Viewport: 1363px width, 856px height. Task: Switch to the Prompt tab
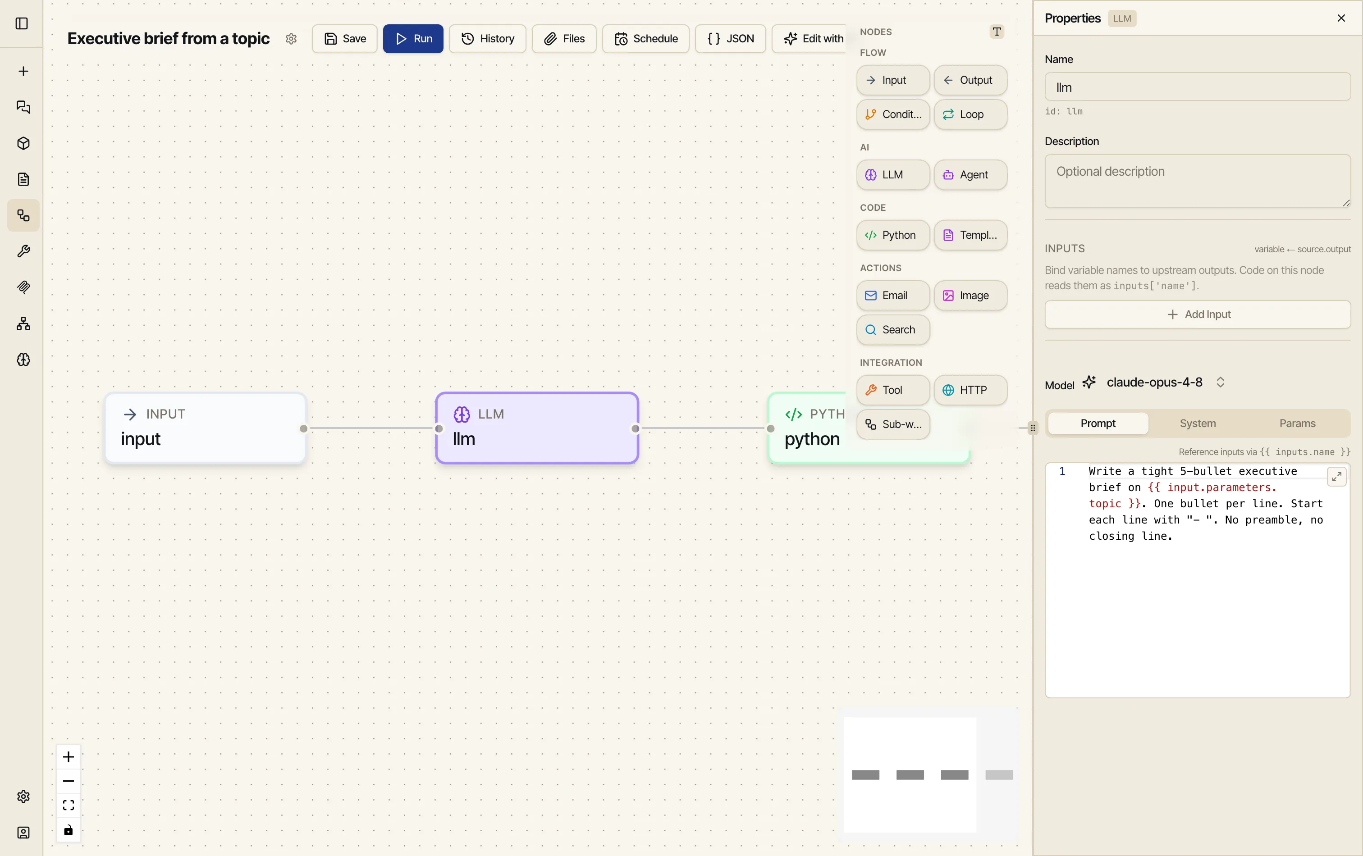(x=1098, y=424)
